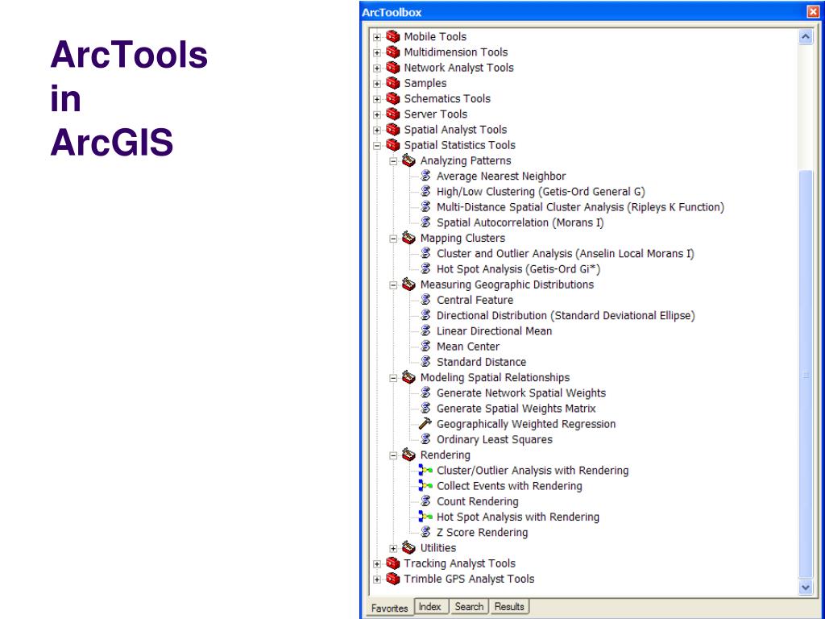Screen dimensions: 825x619
Task: Click the Central Feature script icon
Action: coord(425,300)
